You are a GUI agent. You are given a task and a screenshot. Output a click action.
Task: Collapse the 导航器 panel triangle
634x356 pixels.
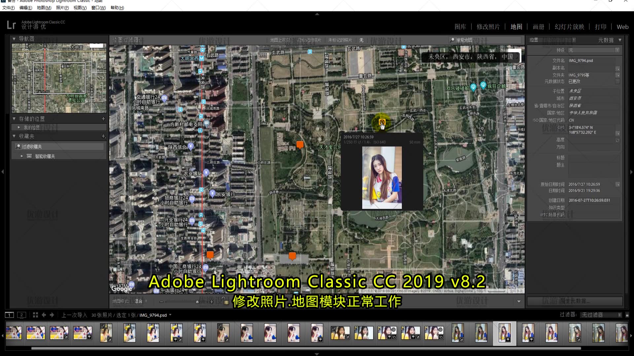click(14, 39)
